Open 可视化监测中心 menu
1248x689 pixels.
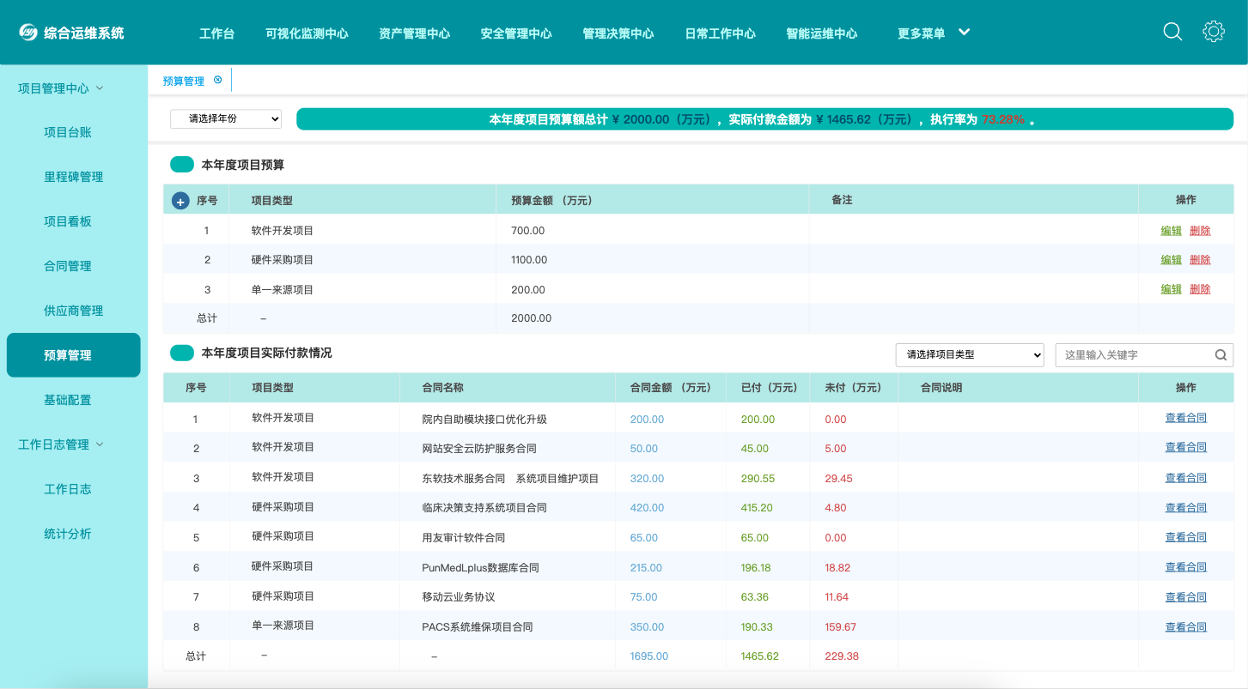pos(307,33)
